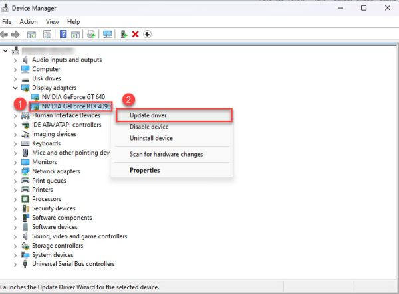The width and height of the screenshot is (399, 294).
Task: Expand the Processors category
Action: [15, 199]
